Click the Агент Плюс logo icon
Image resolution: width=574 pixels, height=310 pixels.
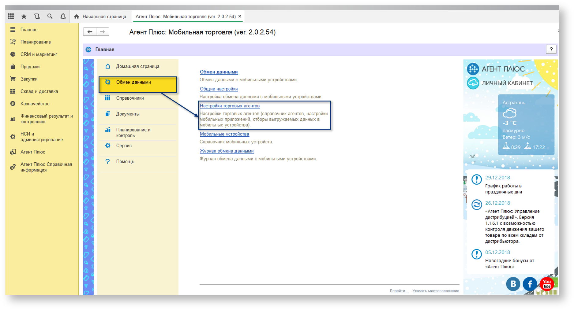pos(473,69)
